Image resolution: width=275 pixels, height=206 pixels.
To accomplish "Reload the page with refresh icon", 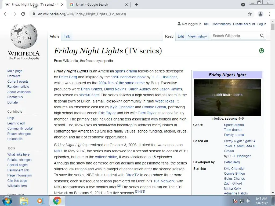I will (x=23, y=14).
